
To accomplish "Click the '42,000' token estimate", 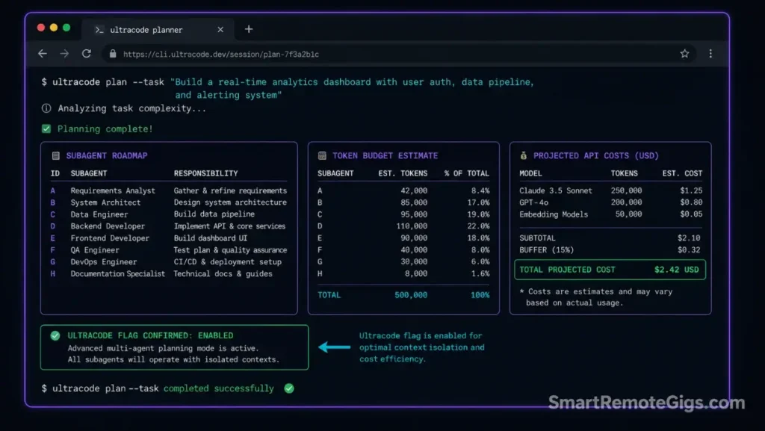I will coord(414,190).
